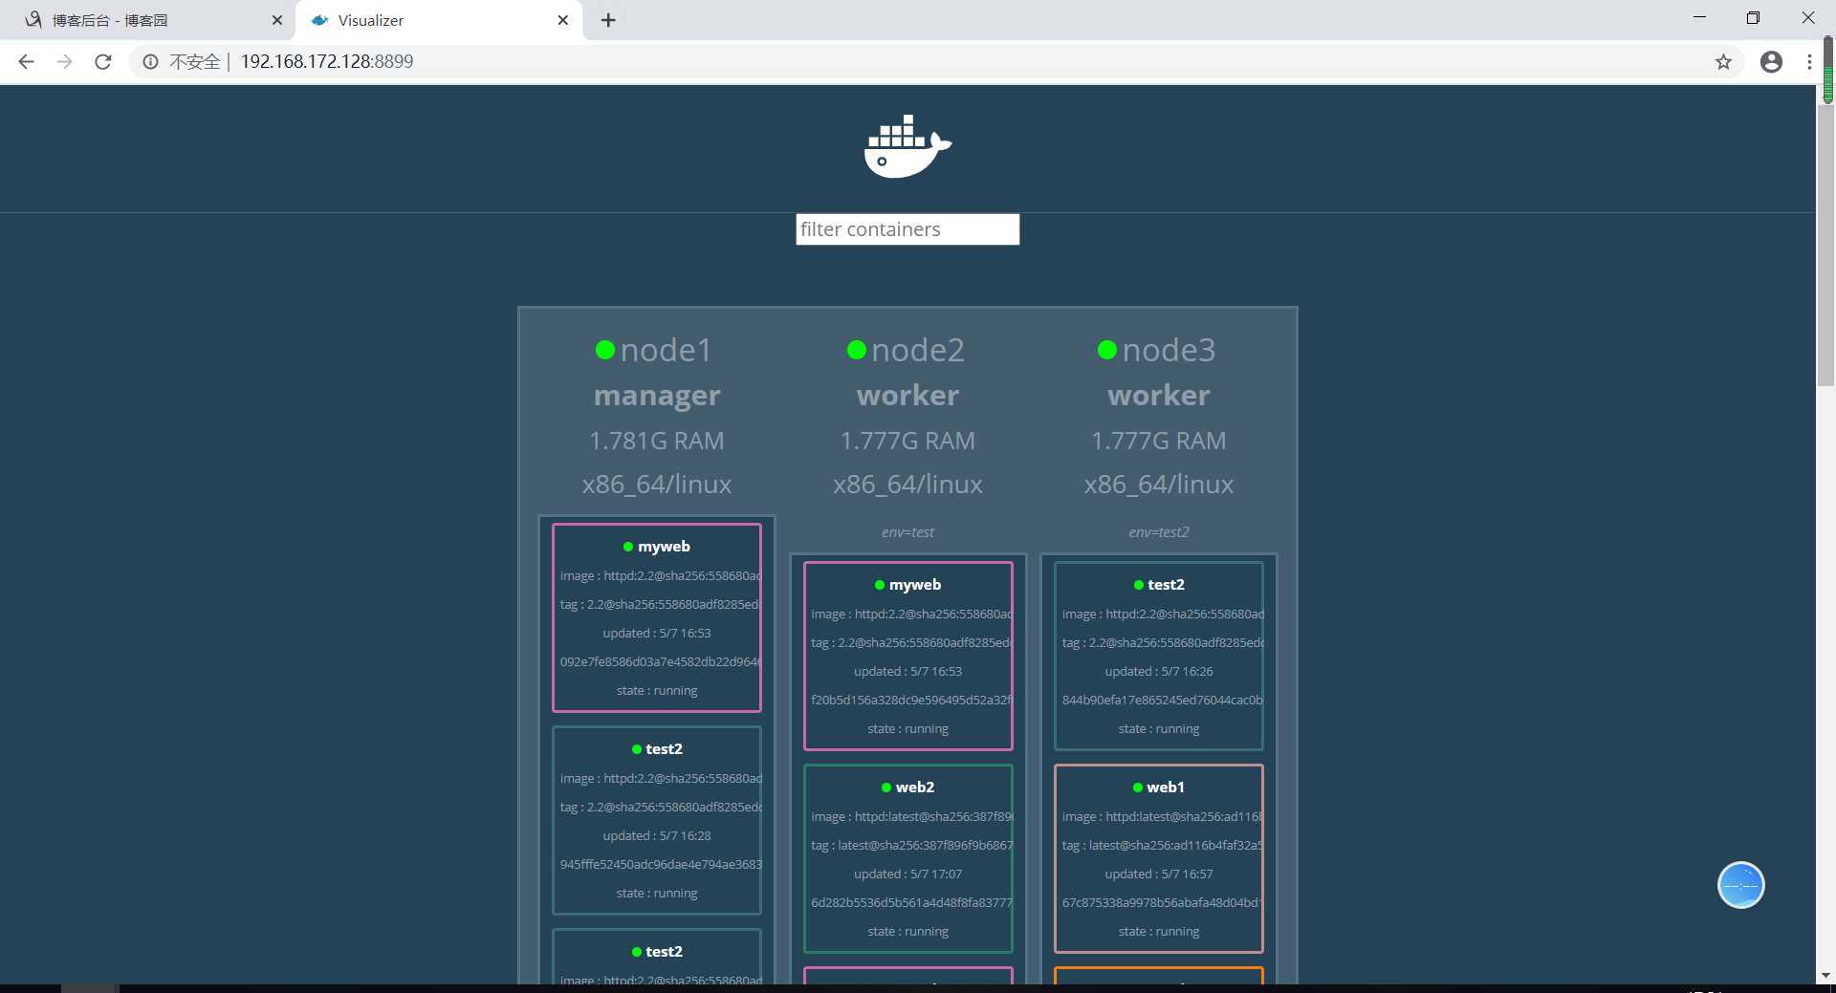
Task: Click web1 updated : 5/7 16:57
Action: (x=1159, y=874)
